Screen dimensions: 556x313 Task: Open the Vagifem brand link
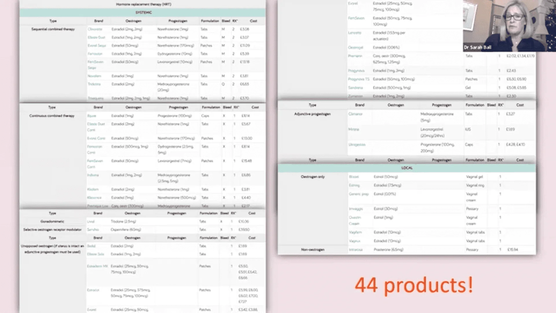(355, 232)
